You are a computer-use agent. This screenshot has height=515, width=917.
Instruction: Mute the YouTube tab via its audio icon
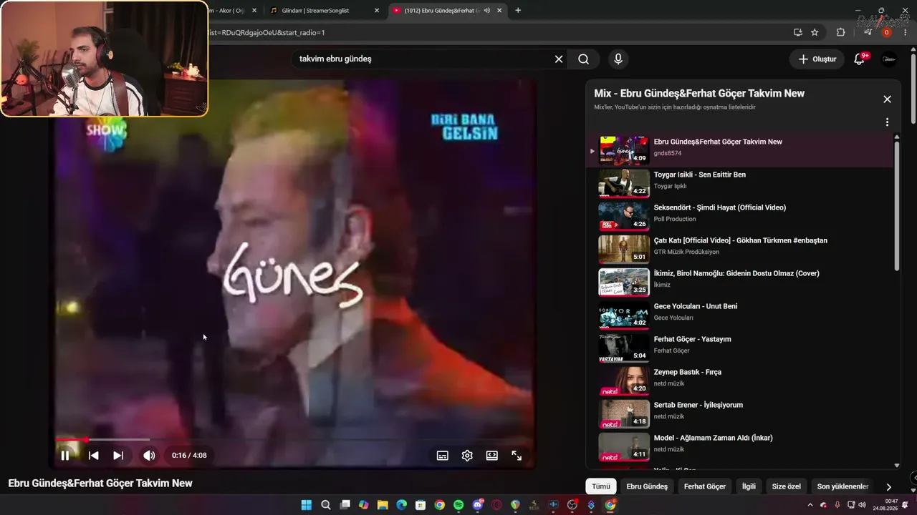(x=487, y=11)
